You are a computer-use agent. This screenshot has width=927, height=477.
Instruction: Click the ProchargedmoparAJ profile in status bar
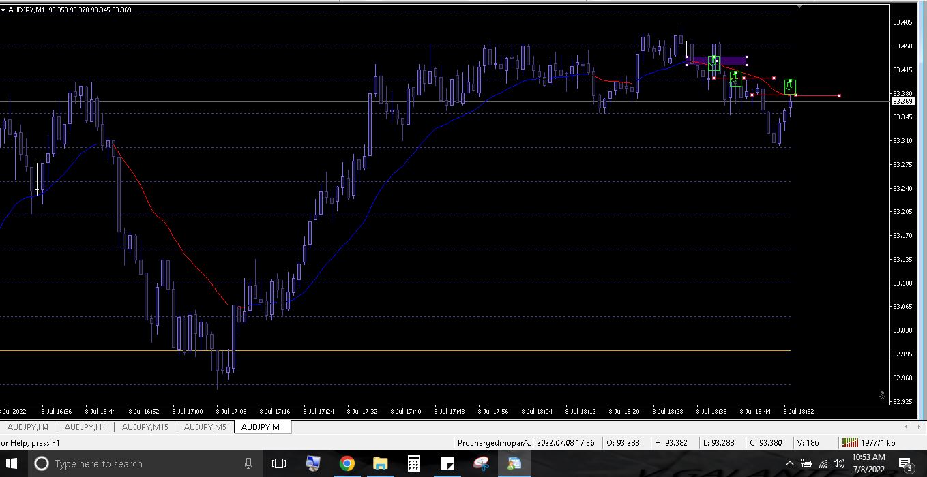pyautogui.click(x=495, y=442)
